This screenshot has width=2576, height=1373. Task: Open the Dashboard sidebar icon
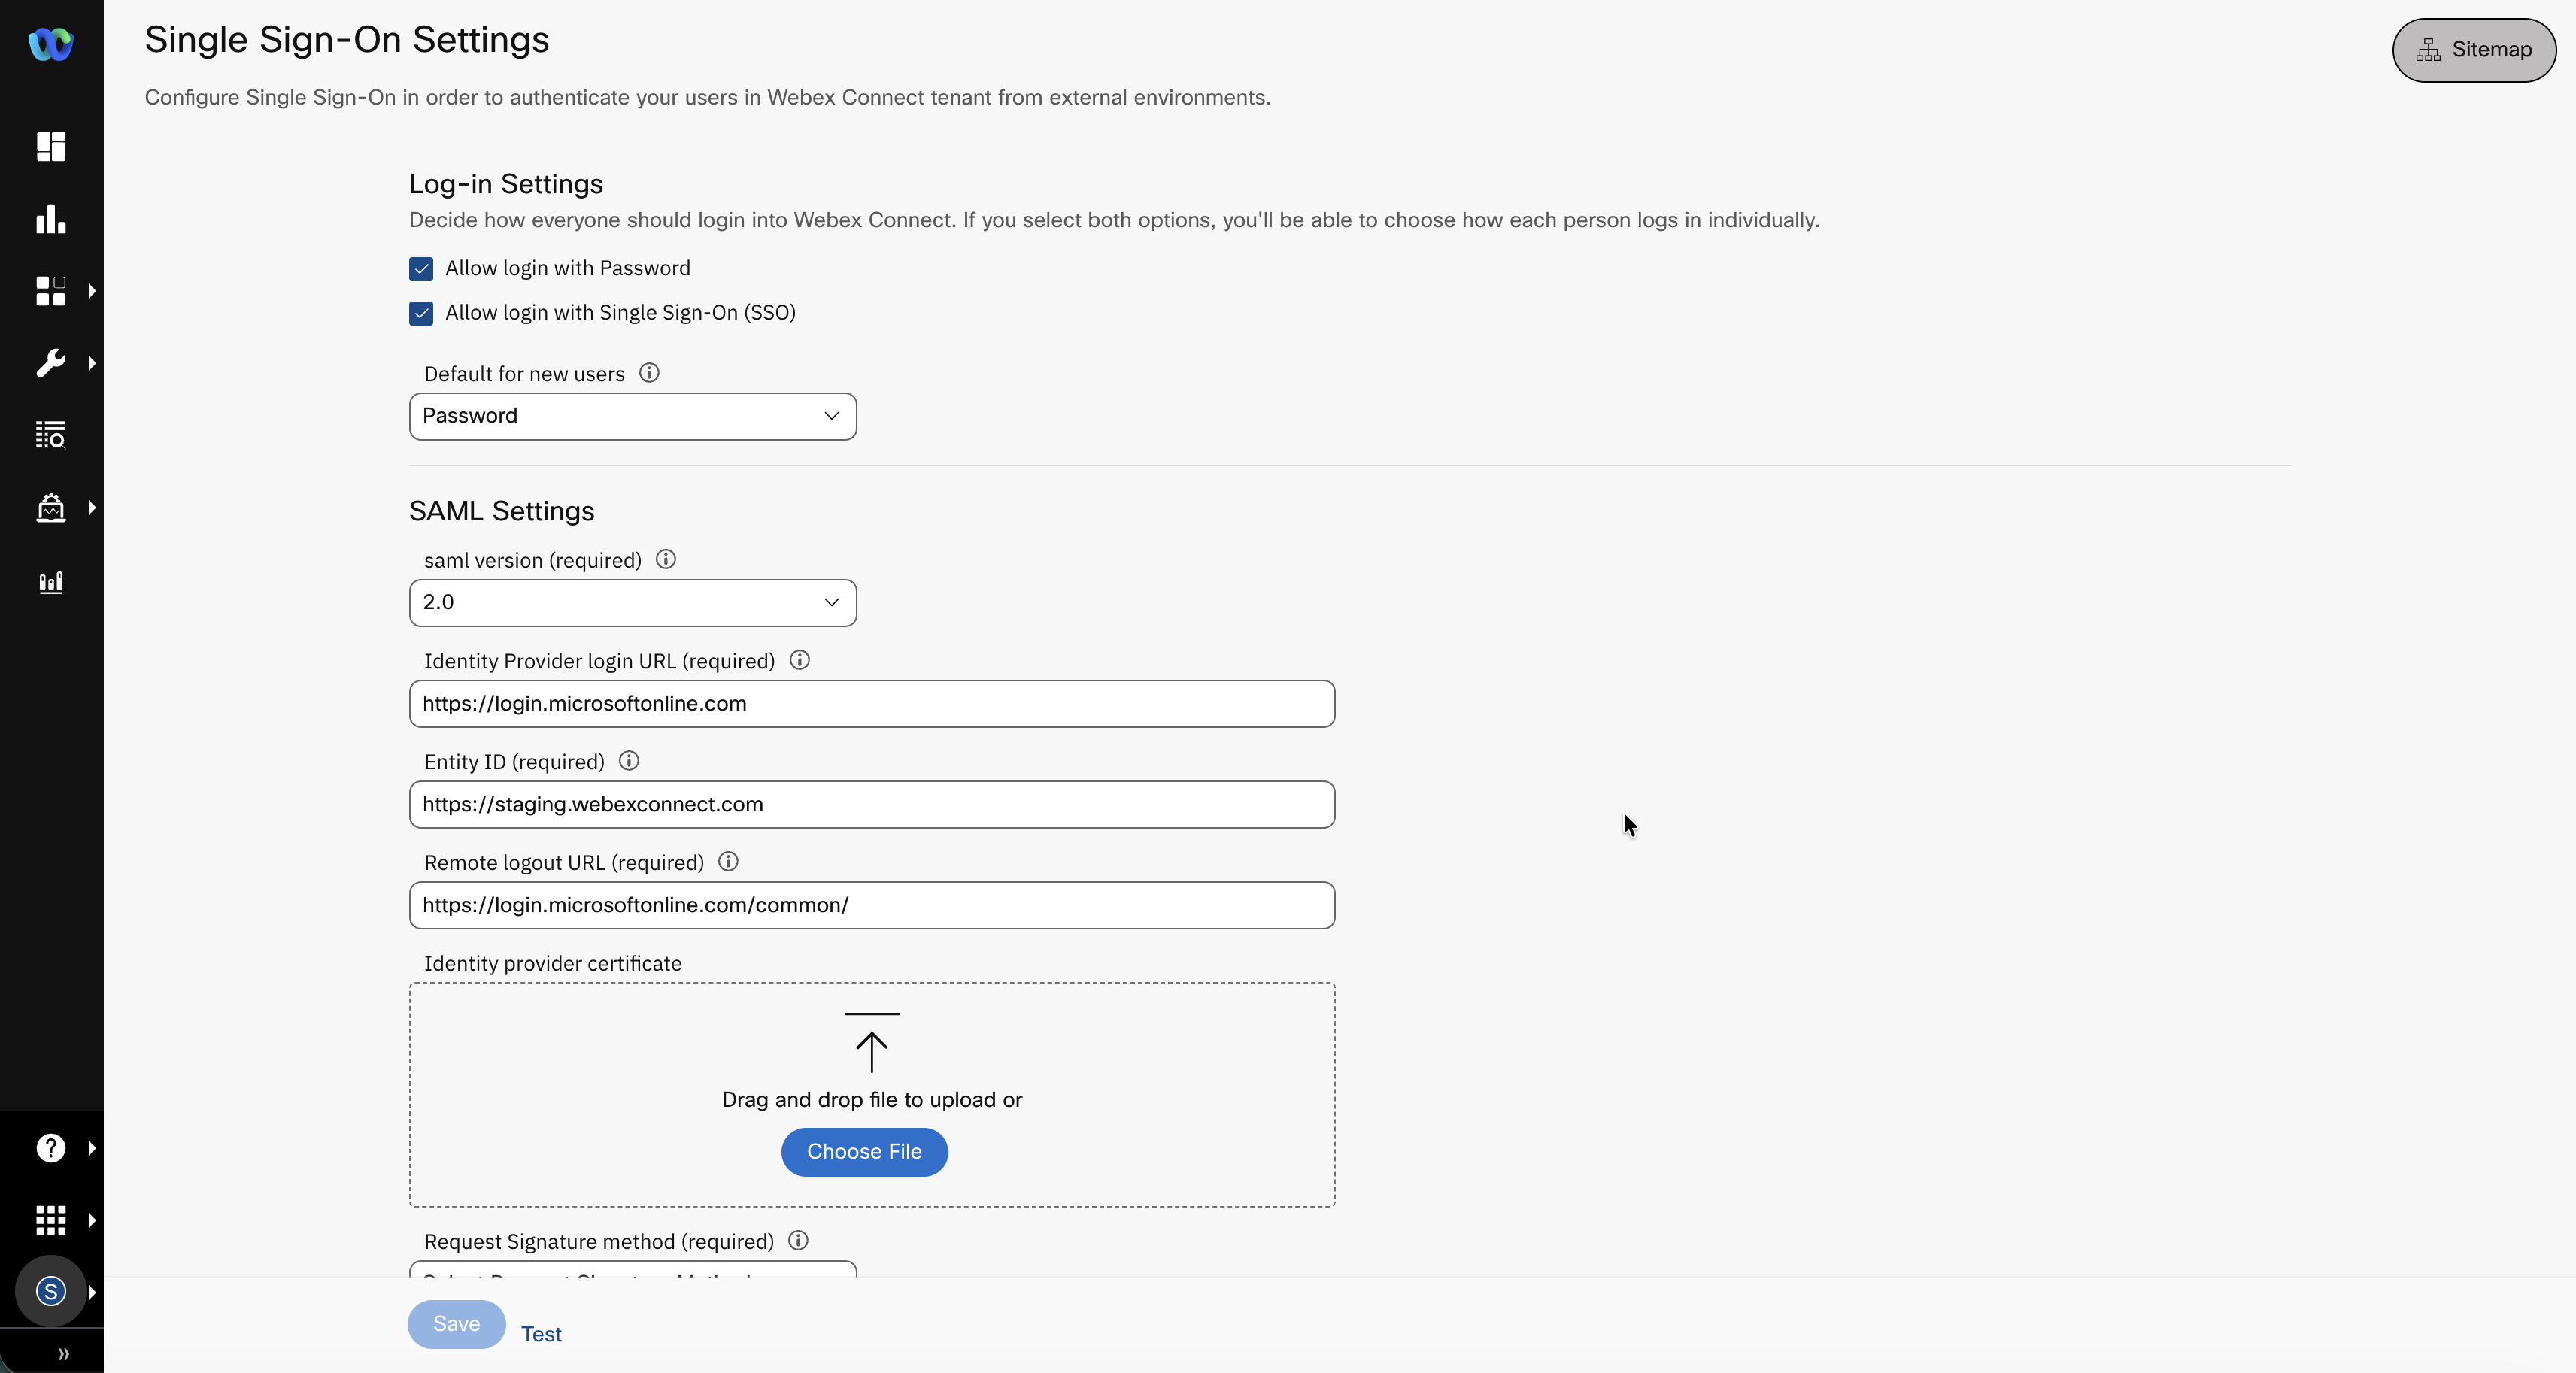coord(51,146)
